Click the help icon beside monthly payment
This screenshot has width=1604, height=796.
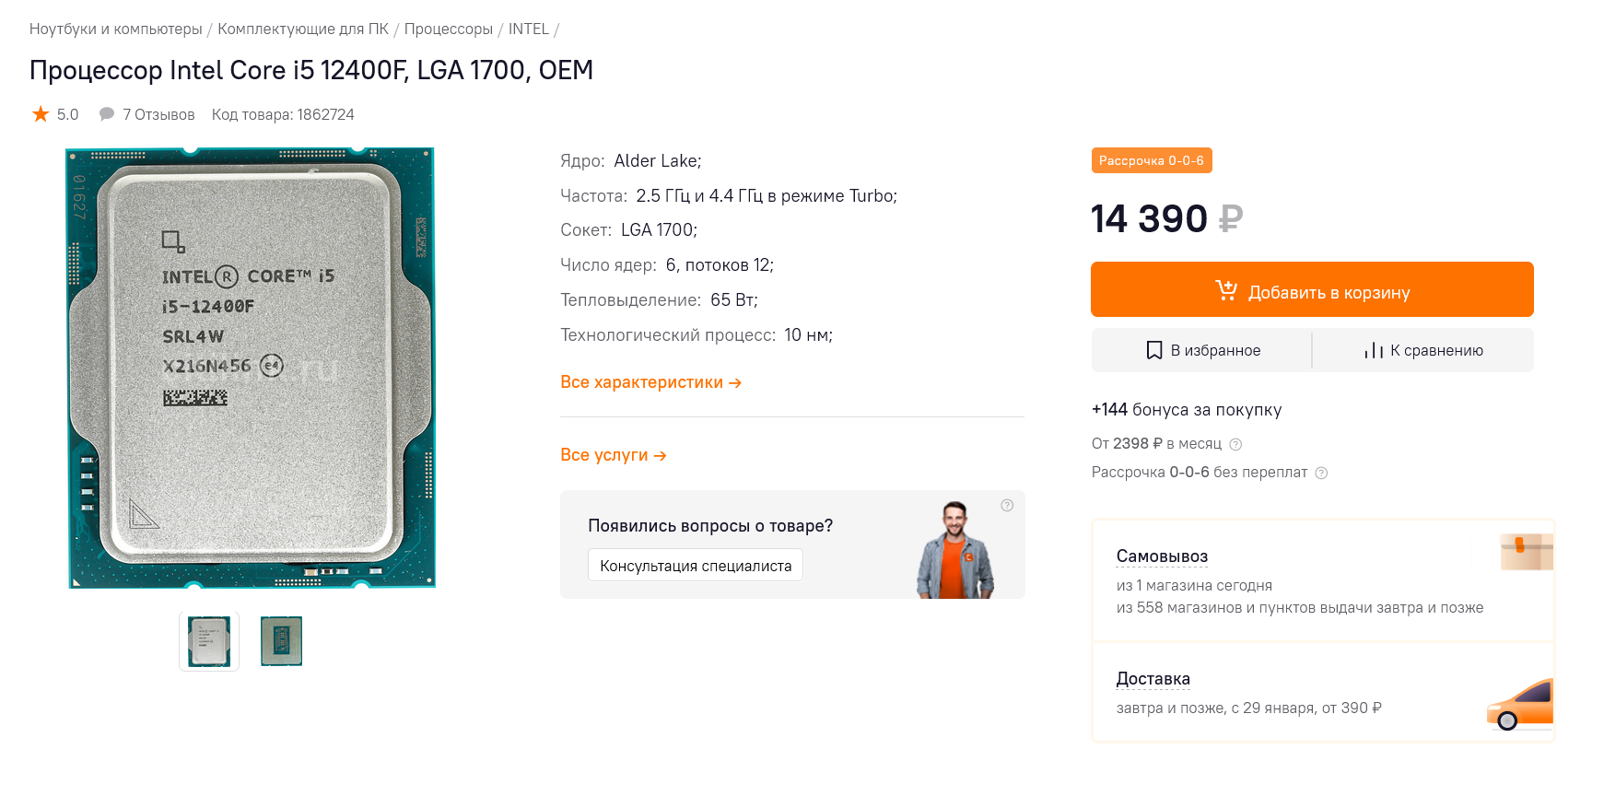(1236, 445)
